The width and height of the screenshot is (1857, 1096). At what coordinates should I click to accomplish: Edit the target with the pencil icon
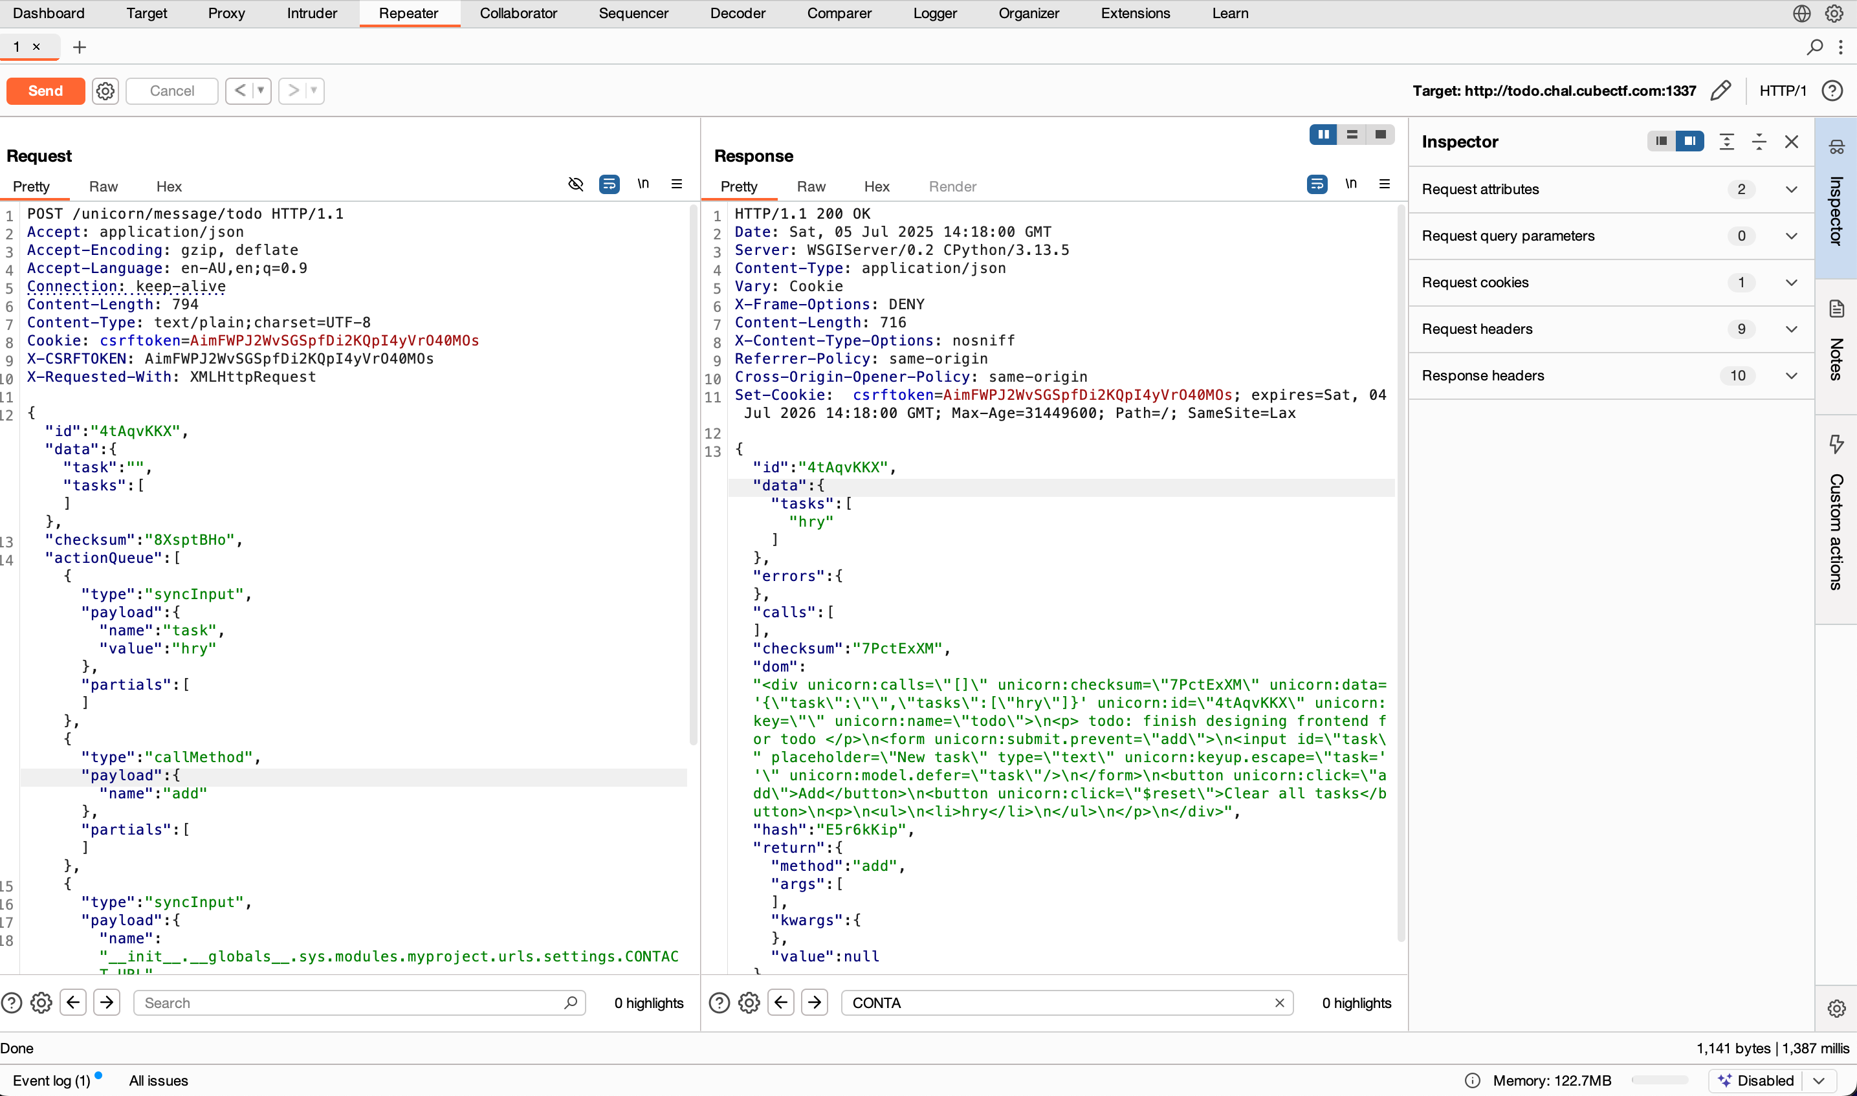click(x=1720, y=91)
